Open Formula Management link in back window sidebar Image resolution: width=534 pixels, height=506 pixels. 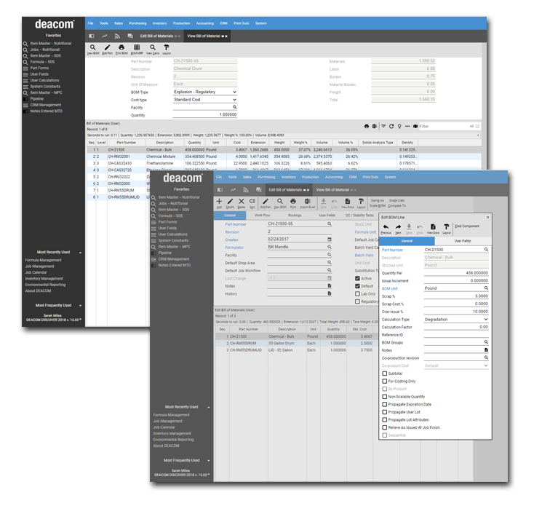[x=43, y=260]
